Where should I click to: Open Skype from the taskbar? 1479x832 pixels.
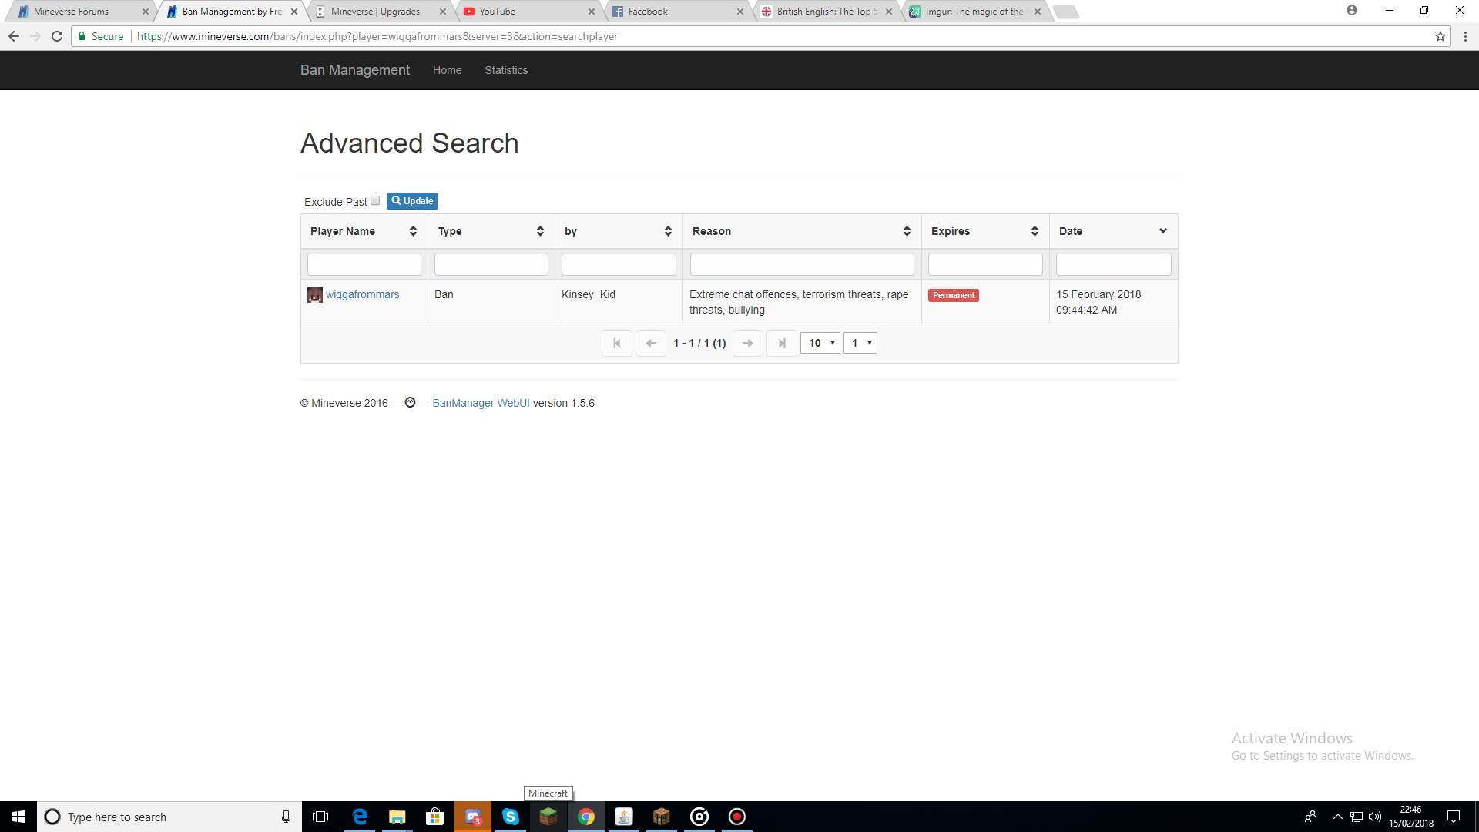pyautogui.click(x=510, y=817)
